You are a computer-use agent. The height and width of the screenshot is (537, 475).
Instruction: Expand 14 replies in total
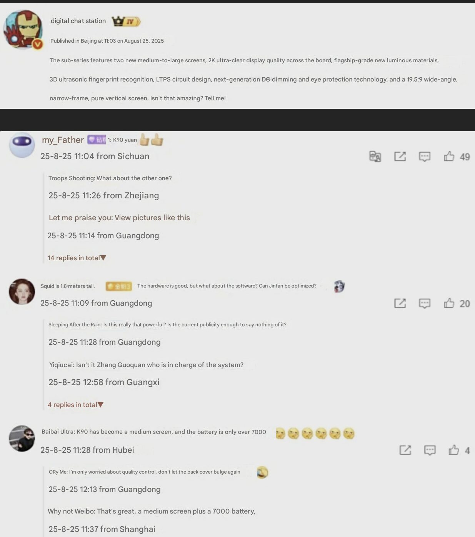click(x=77, y=258)
